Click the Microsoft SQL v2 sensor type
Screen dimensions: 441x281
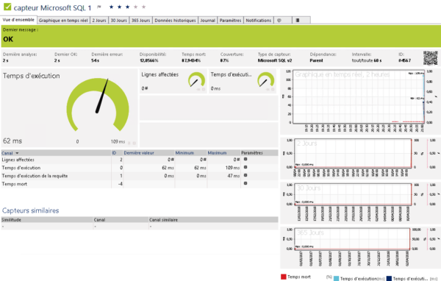pyautogui.click(x=275, y=60)
